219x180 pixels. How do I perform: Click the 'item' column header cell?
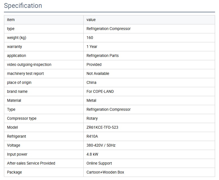click(11, 20)
